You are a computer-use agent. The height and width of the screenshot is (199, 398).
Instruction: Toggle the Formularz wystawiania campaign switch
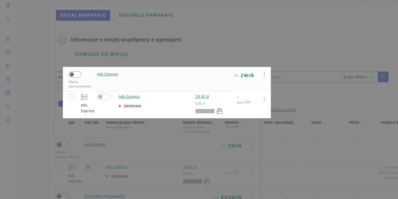[x=62, y=196]
